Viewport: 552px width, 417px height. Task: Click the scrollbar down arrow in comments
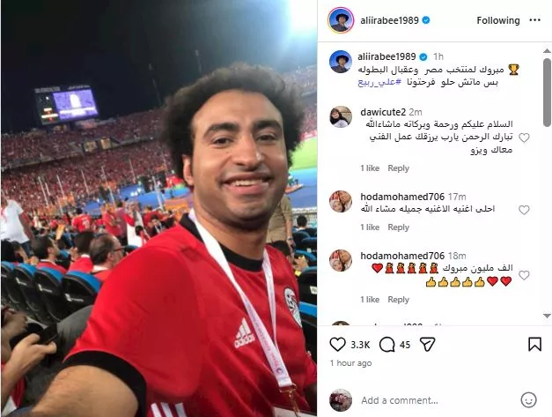(x=547, y=316)
